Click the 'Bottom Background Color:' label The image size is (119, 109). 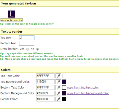tap(18, 93)
